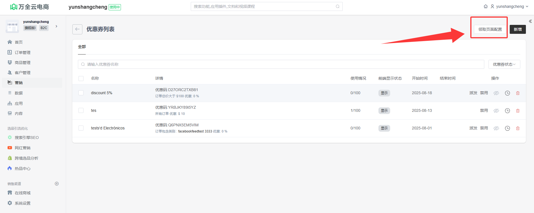
Task: Delete the discount 5% coupon via trash icon
Action: click(x=518, y=93)
